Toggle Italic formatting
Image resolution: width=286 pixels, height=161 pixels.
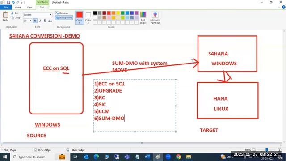(x=40, y=21)
